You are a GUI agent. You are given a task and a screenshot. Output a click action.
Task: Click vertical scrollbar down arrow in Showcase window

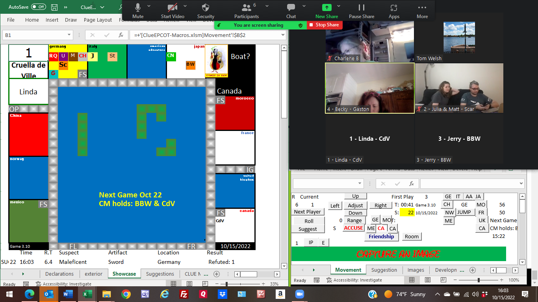(284, 266)
